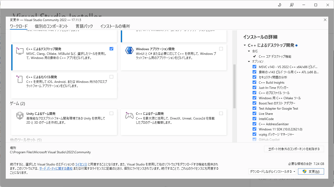Click the ゲーム (2) section heading
Image resolution: width=334 pixels, height=187 pixels.
(17, 104)
